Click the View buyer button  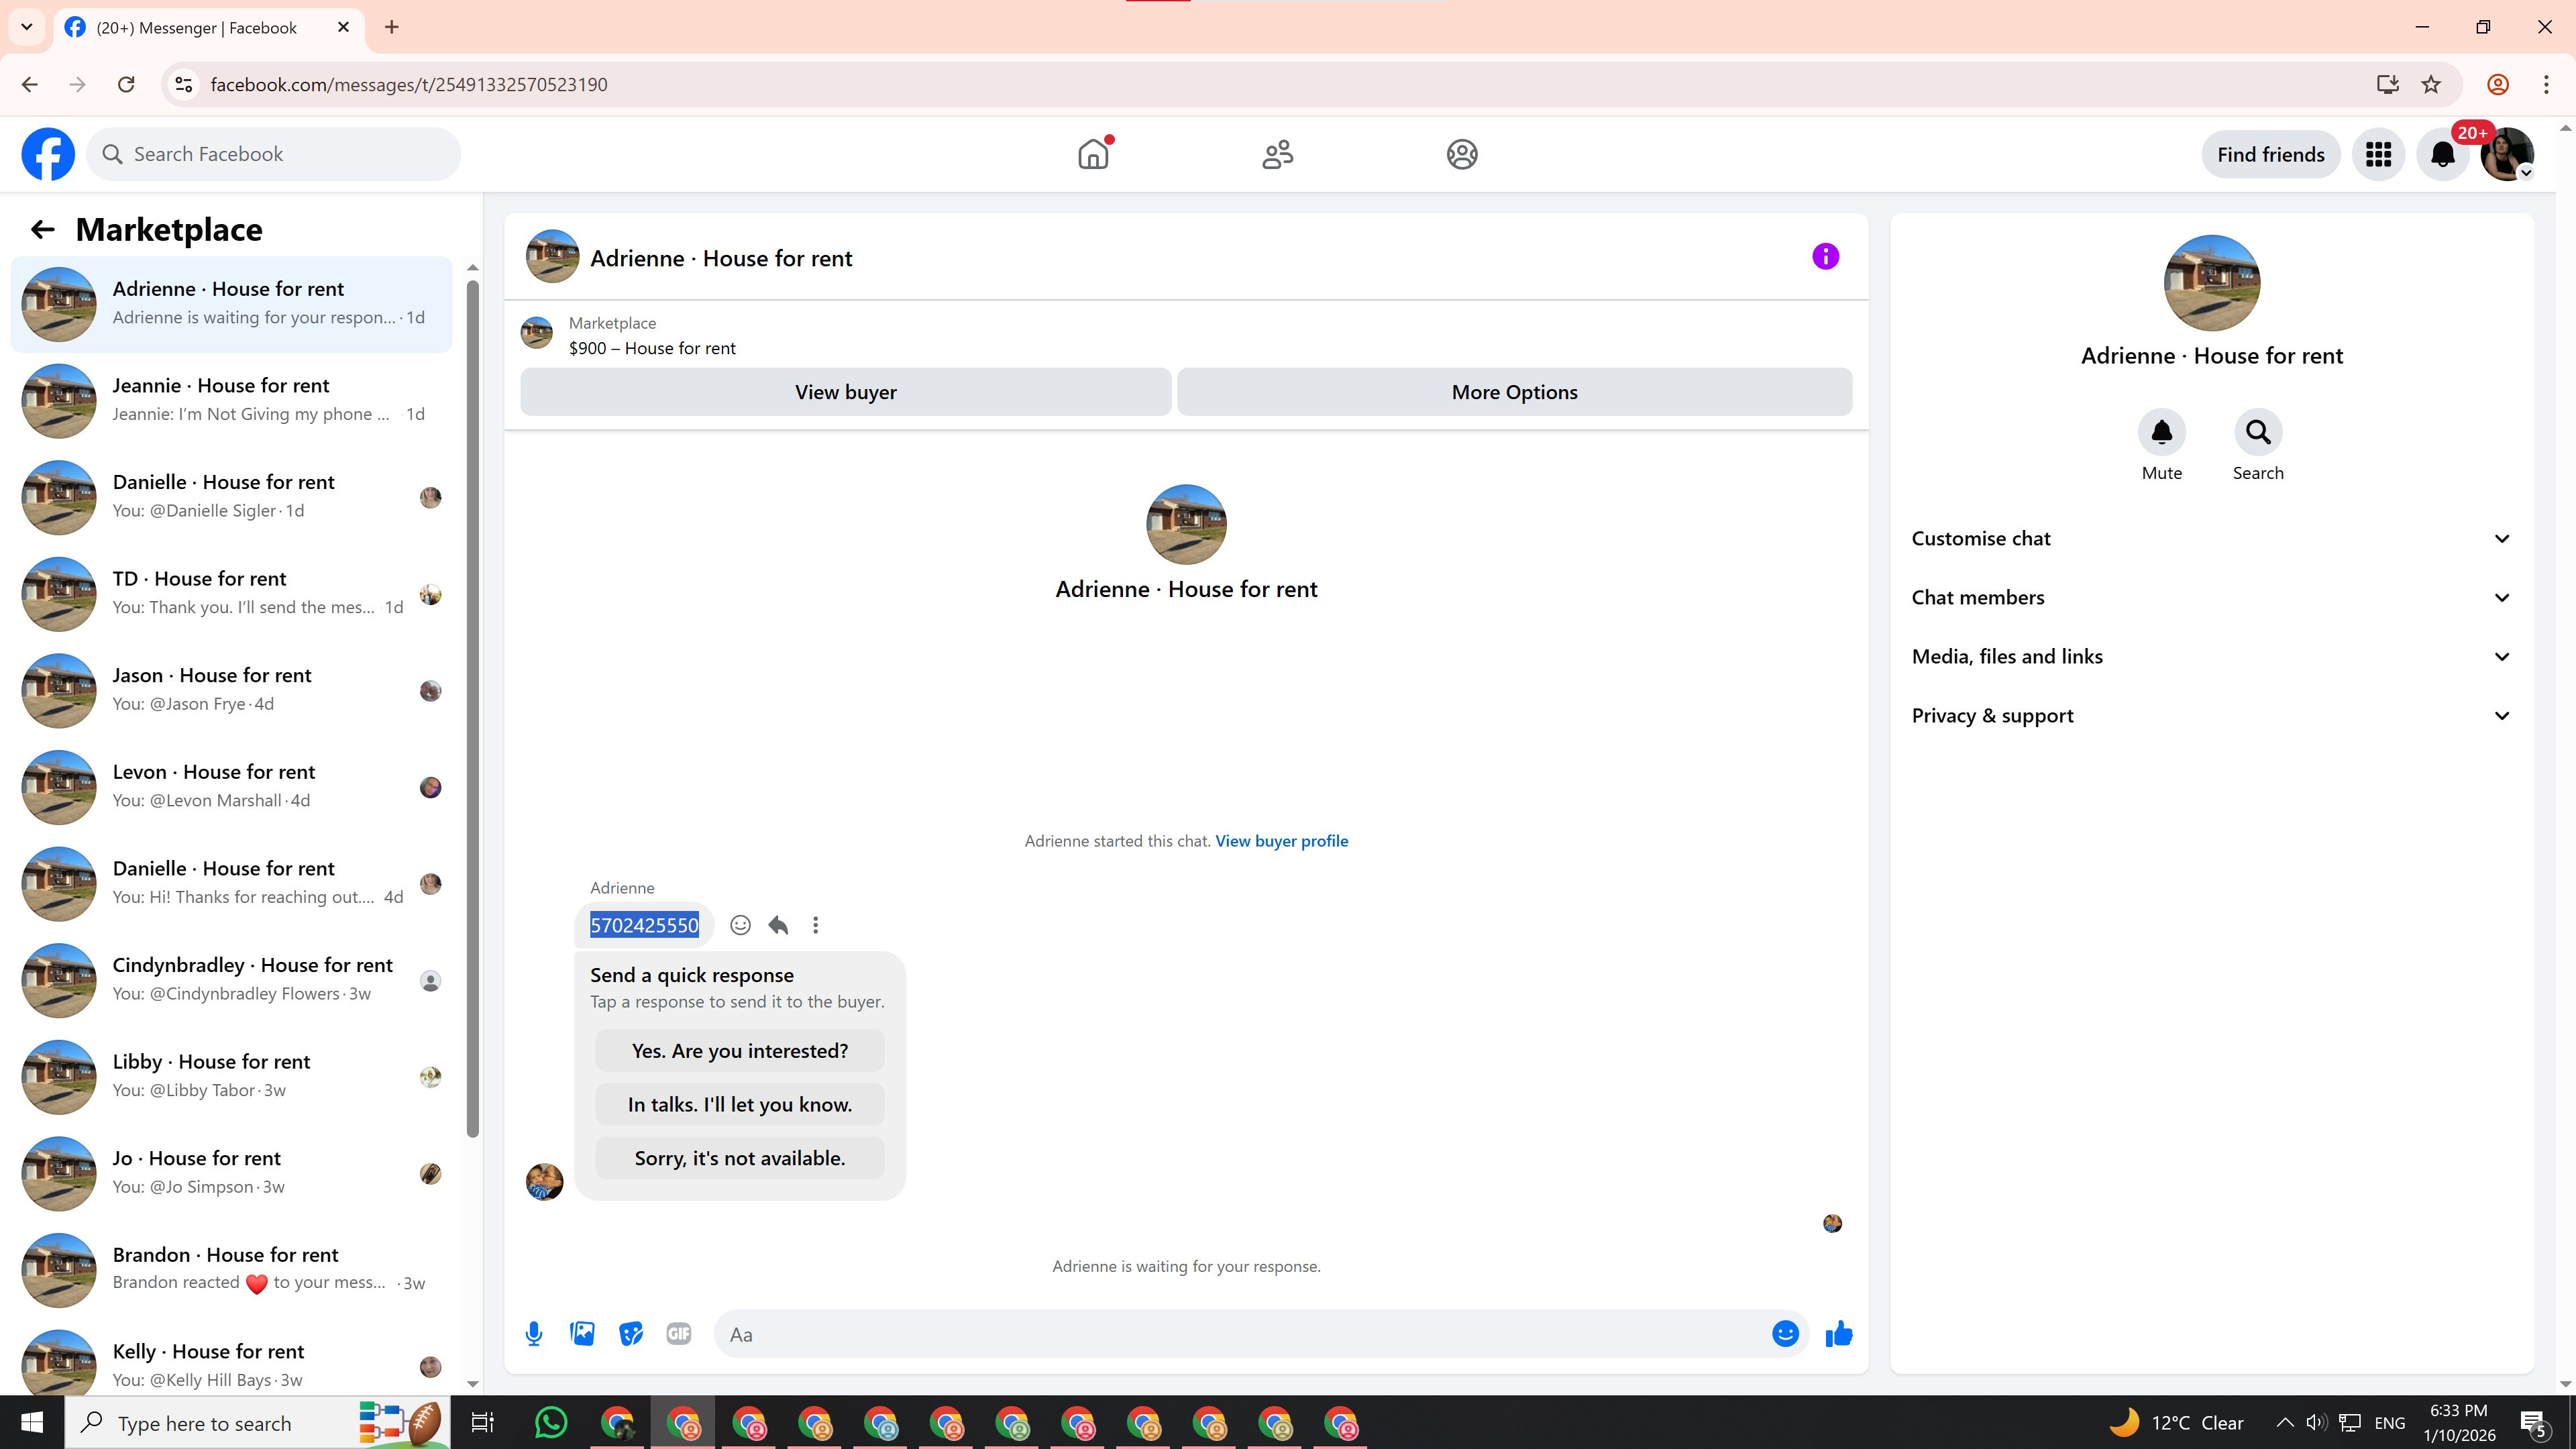tap(845, 392)
